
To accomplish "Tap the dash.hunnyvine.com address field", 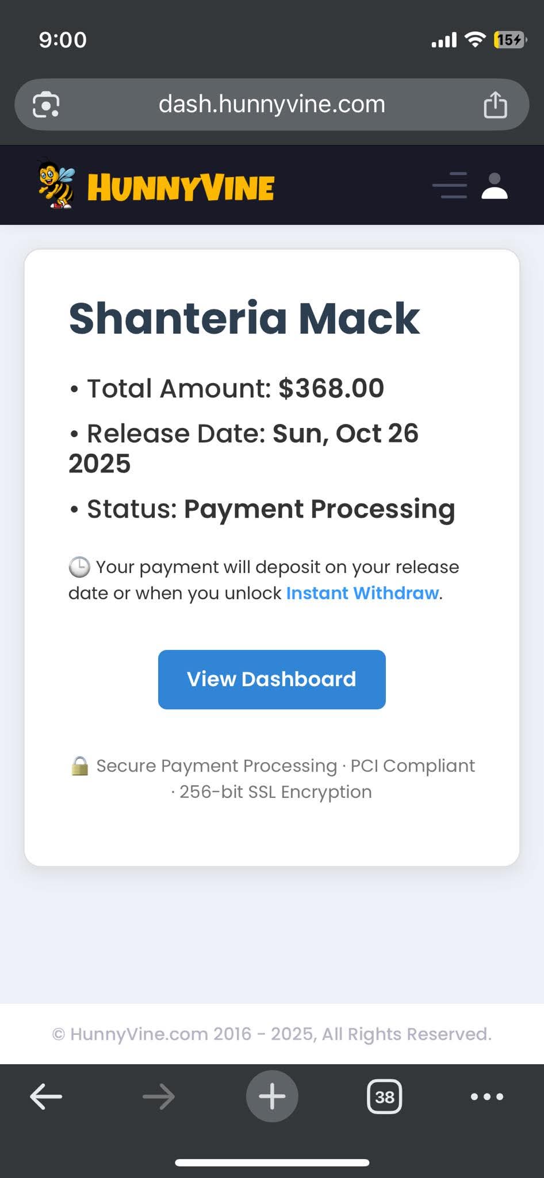I will tap(271, 105).
